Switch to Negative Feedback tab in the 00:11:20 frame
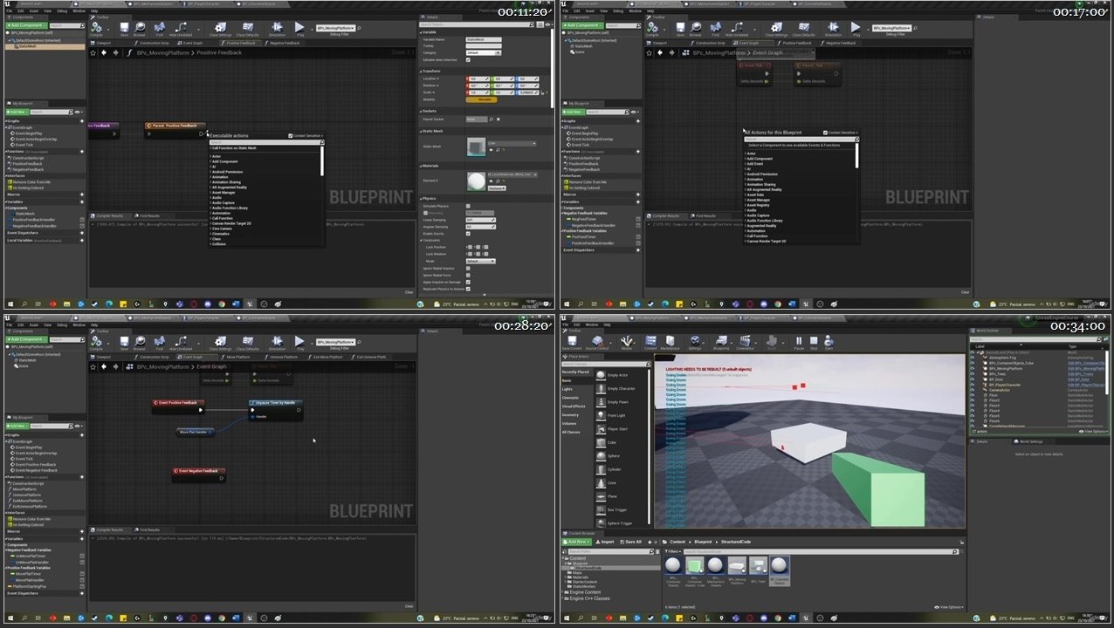 (x=283, y=42)
